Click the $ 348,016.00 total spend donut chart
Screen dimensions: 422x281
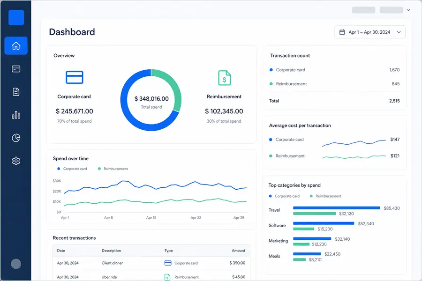click(x=151, y=100)
